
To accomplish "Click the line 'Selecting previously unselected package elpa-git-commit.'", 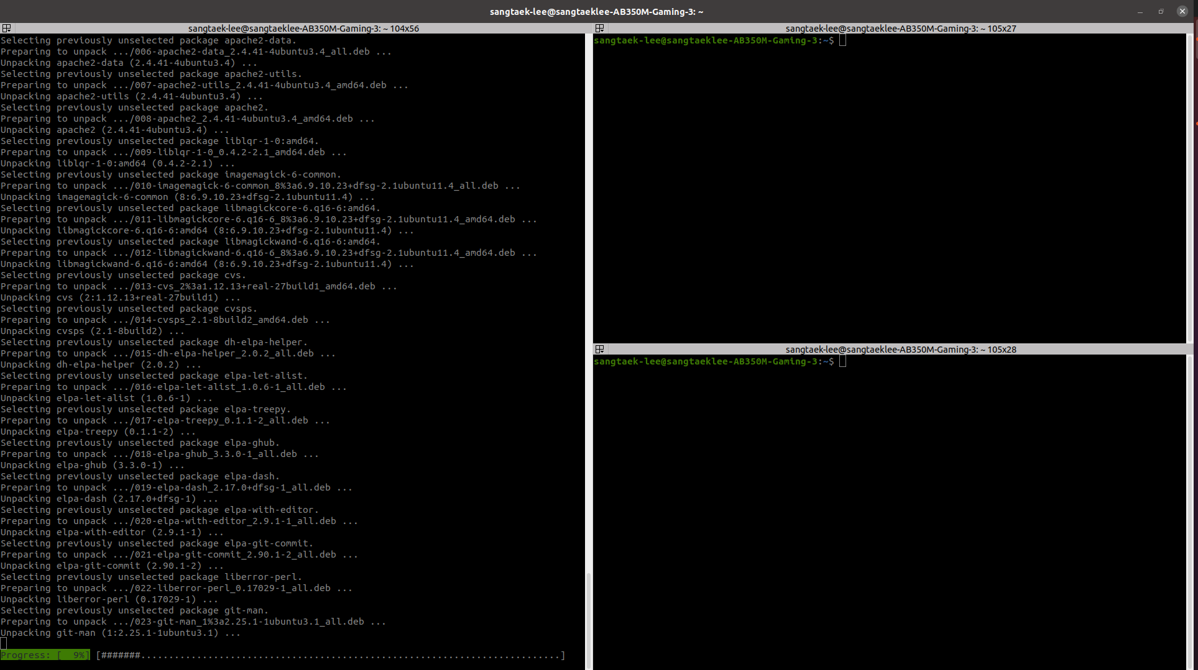I will click(x=157, y=543).
